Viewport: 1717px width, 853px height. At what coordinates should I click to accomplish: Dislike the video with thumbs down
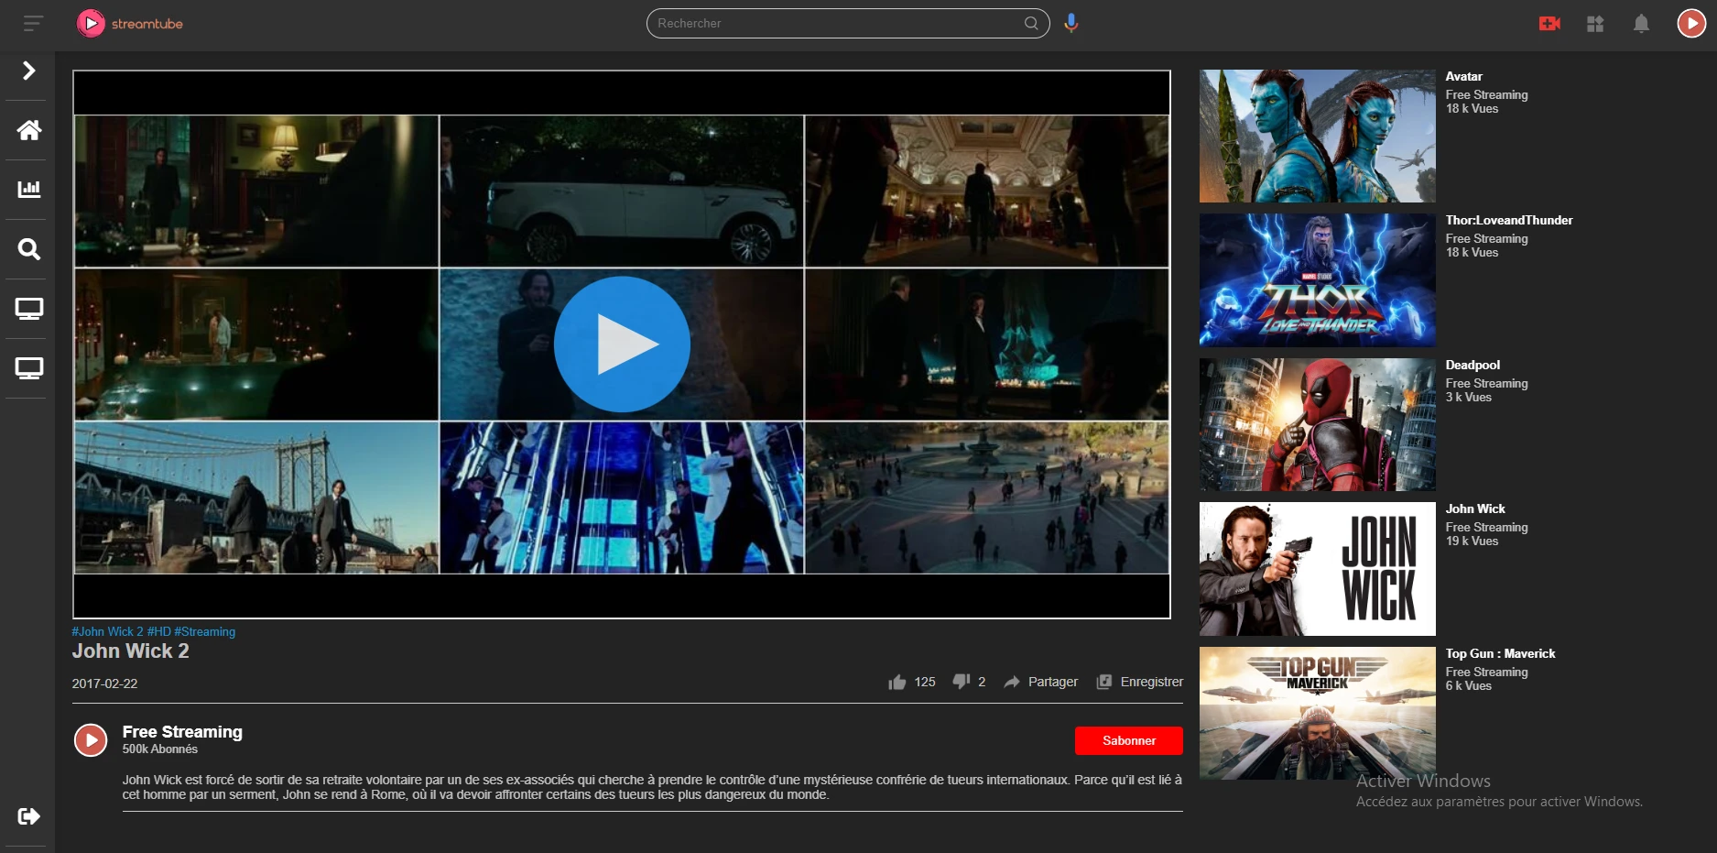tap(961, 682)
